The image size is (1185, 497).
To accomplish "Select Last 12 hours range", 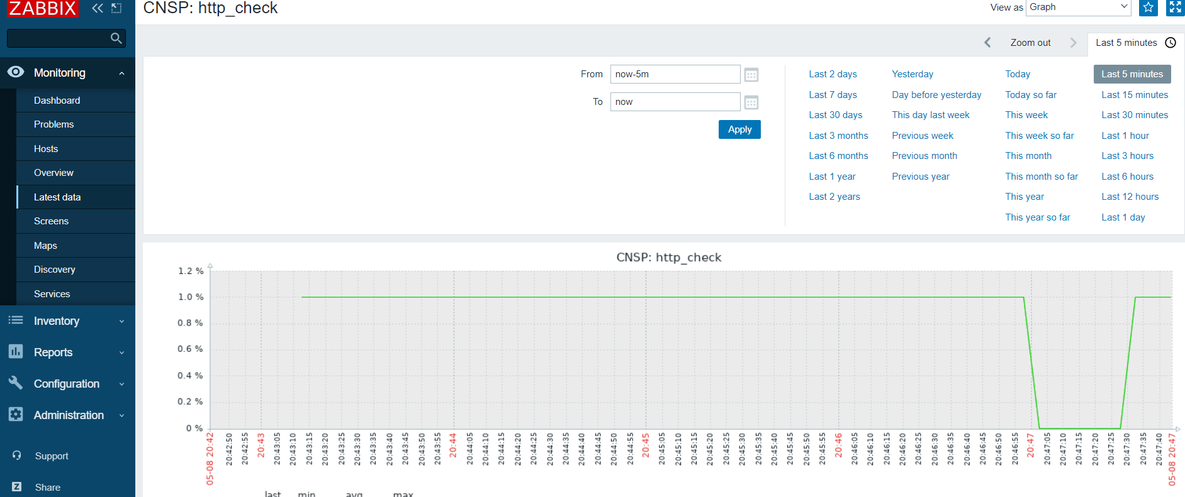I will click(1130, 197).
